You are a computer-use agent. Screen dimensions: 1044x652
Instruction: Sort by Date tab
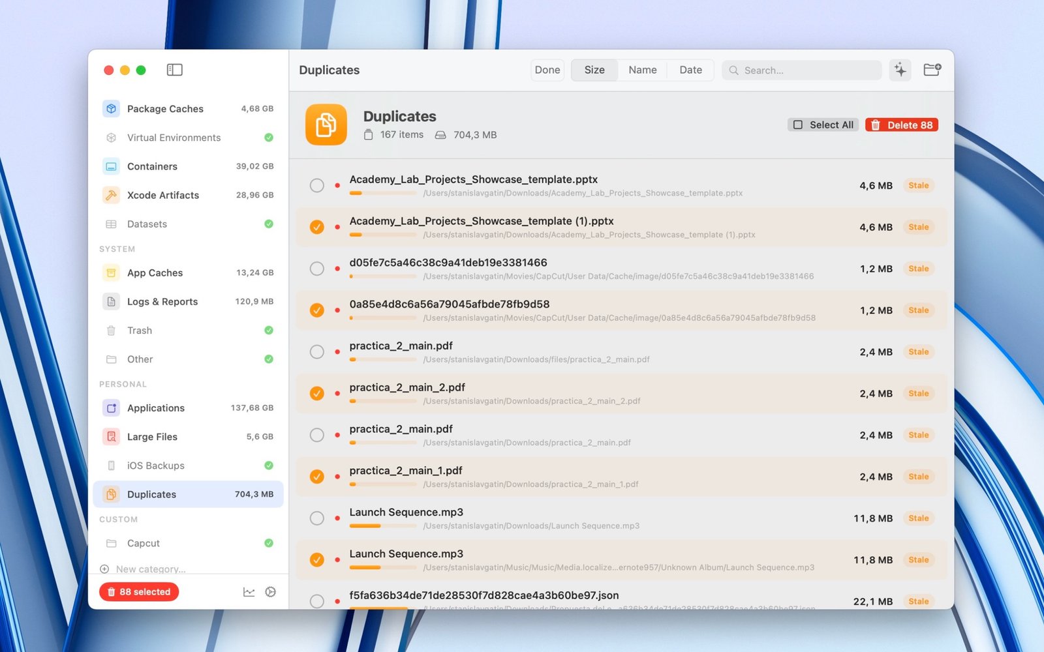pyautogui.click(x=690, y=70)
